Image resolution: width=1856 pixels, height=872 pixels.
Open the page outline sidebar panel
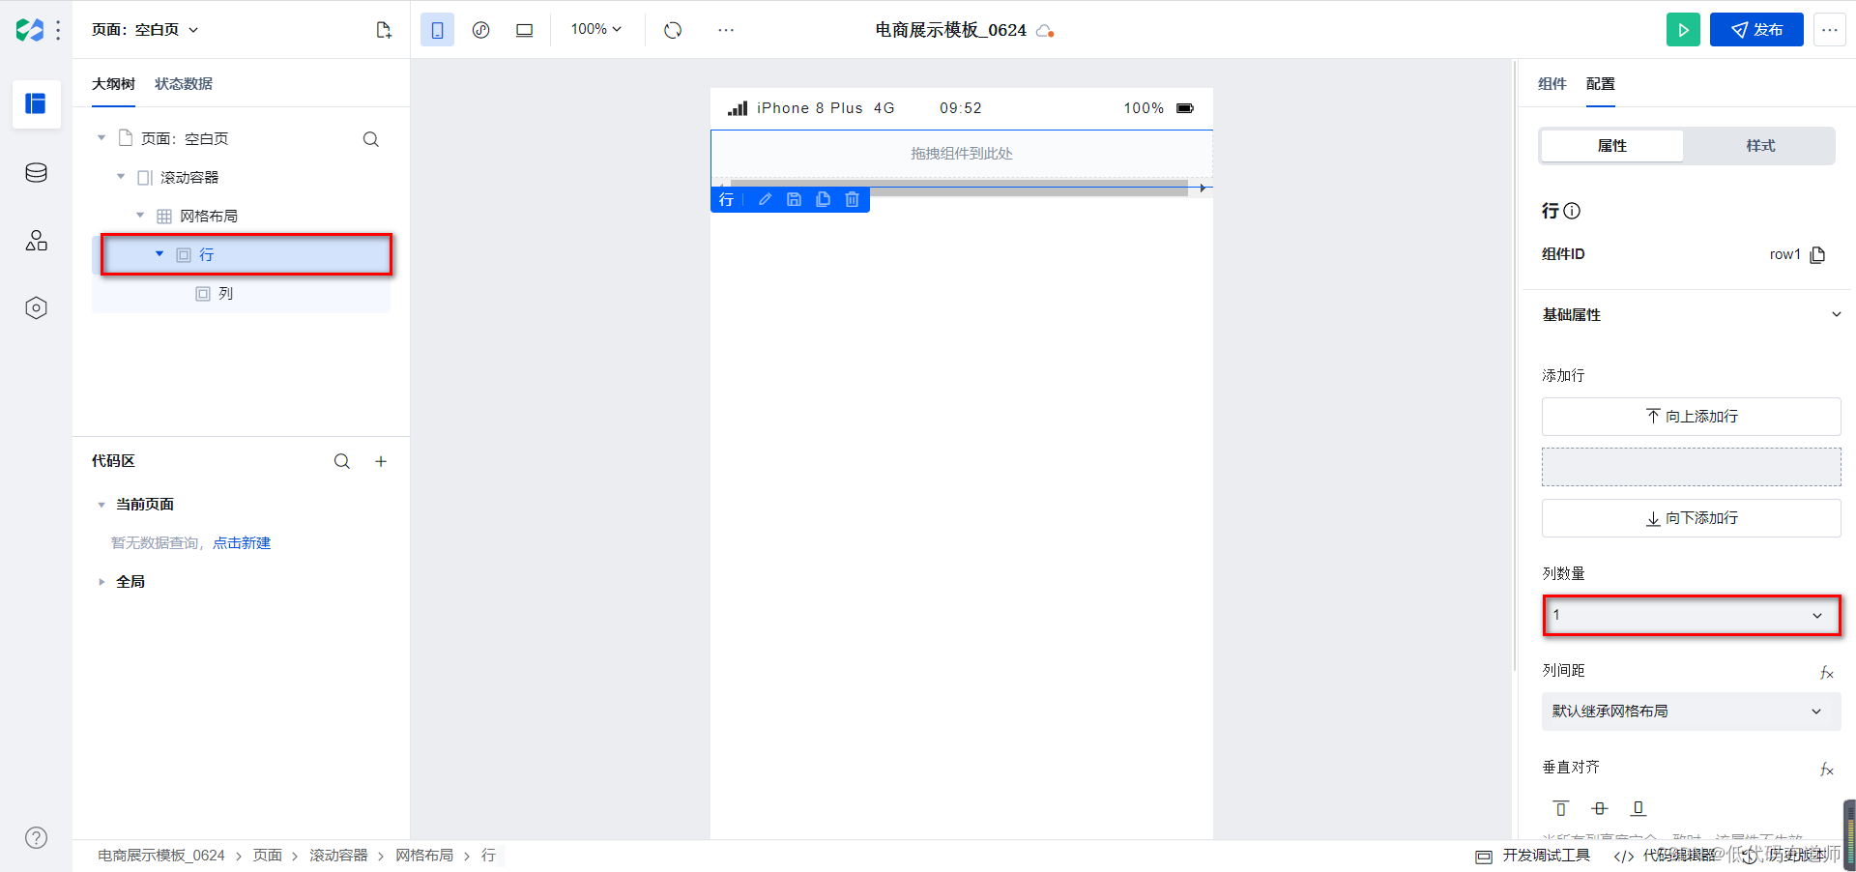click(x=36, y=103)
